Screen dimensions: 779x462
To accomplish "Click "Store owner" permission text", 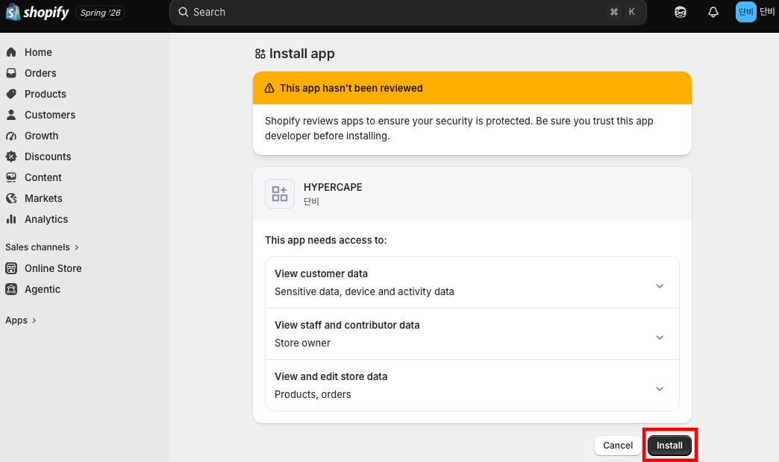I will click(302, 343).
